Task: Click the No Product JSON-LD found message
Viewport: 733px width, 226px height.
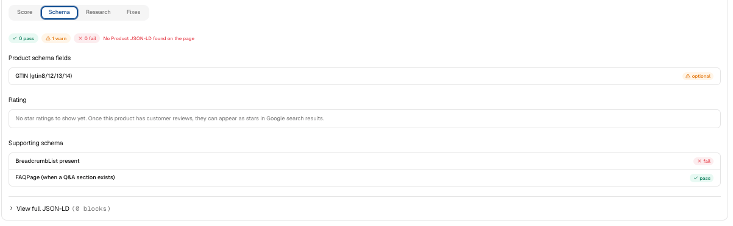Action: tap(149, 38)
